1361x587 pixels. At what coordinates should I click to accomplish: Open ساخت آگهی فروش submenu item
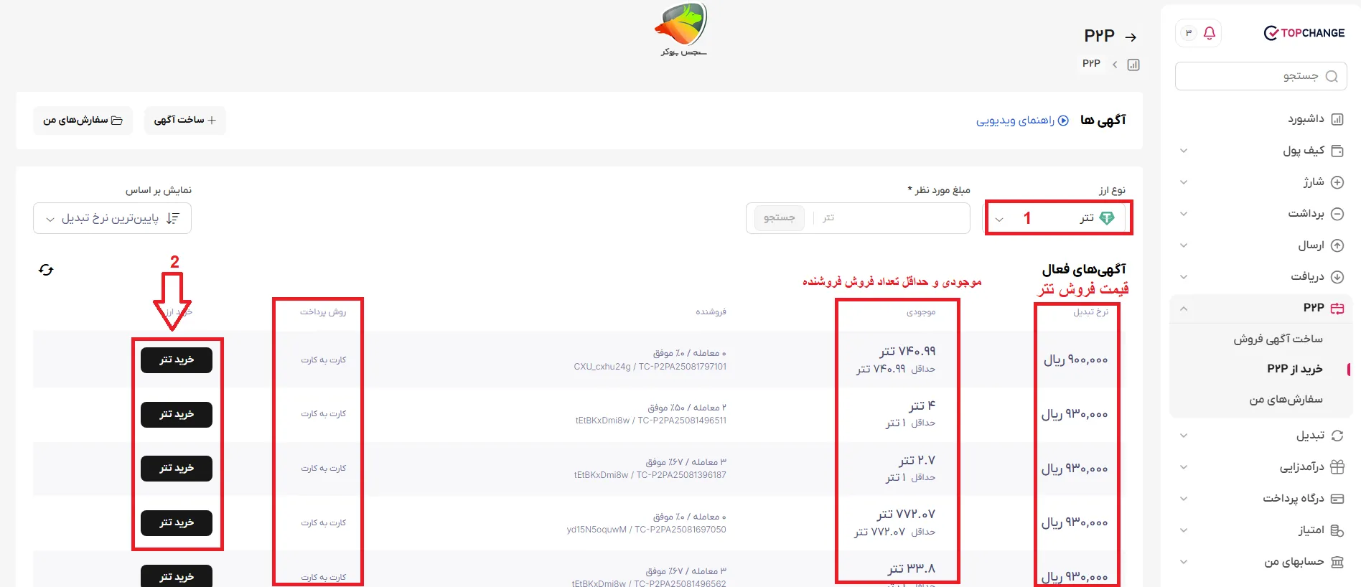click(x=1278, y=339)
